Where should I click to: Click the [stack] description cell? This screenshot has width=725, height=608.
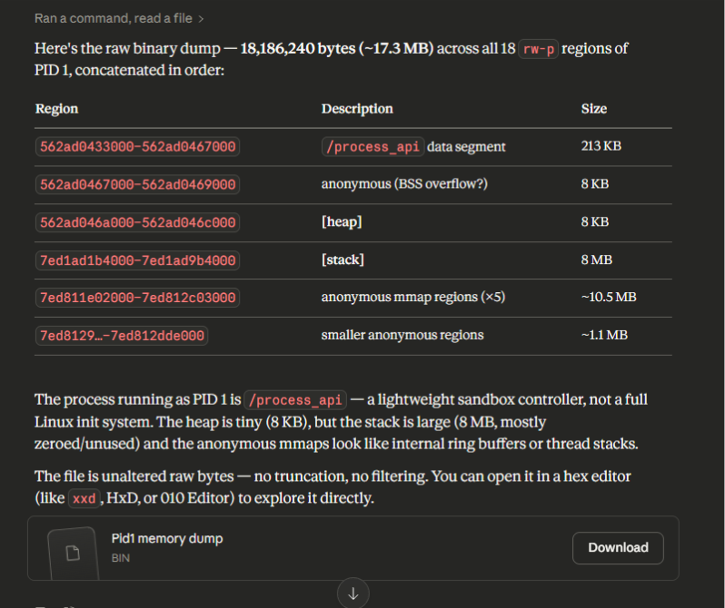point(343,260)
